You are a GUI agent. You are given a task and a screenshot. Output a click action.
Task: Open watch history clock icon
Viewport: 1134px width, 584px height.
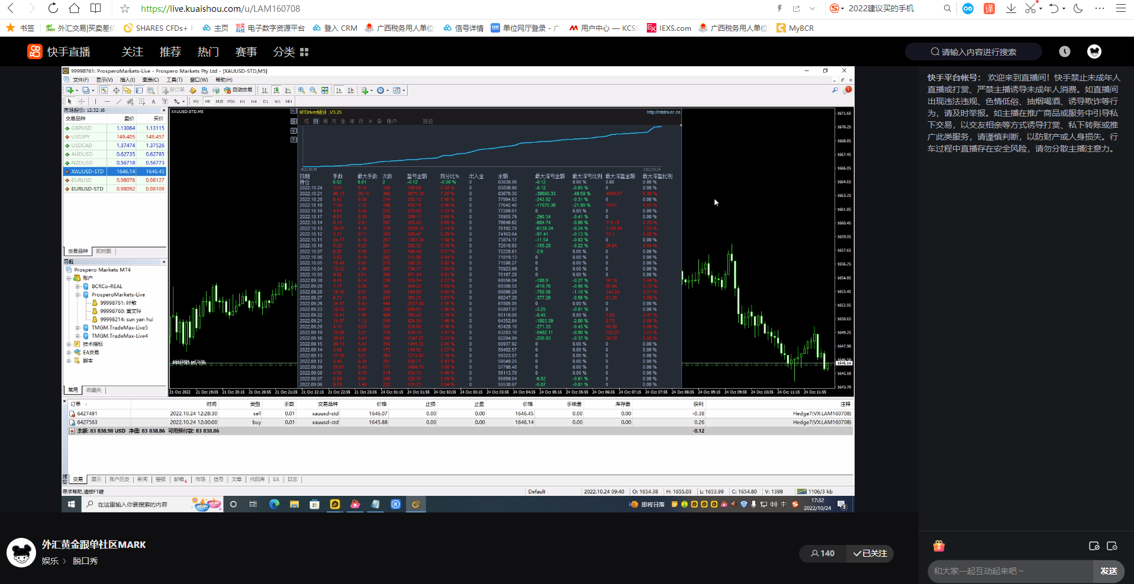click(x=1065, y=51)
